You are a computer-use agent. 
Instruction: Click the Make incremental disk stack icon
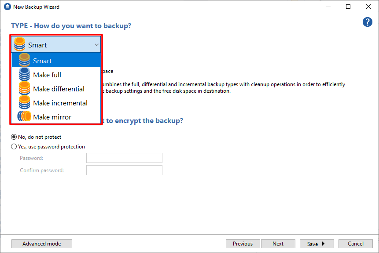tap(25, 103)
